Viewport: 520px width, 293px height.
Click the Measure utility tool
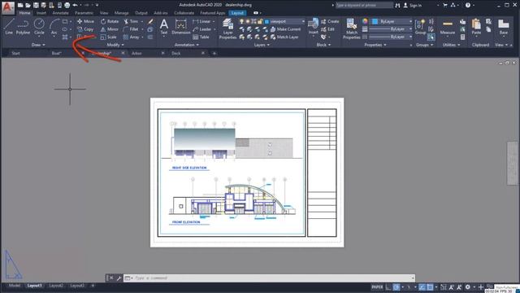coord(448,27)
